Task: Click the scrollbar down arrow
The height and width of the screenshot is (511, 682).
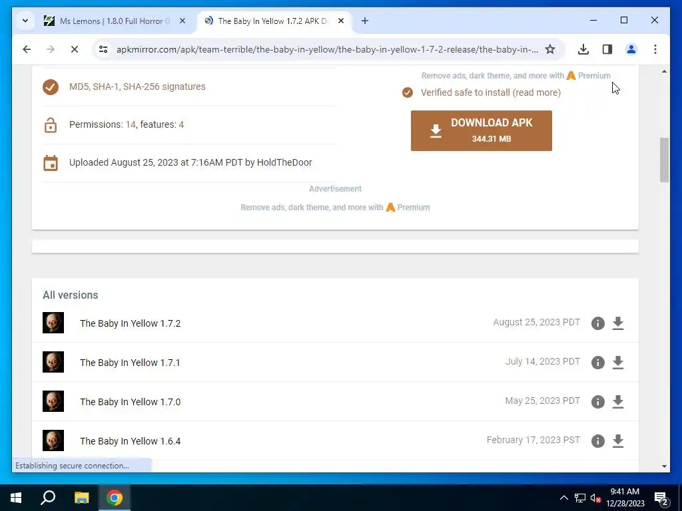Action: (664, 466)
